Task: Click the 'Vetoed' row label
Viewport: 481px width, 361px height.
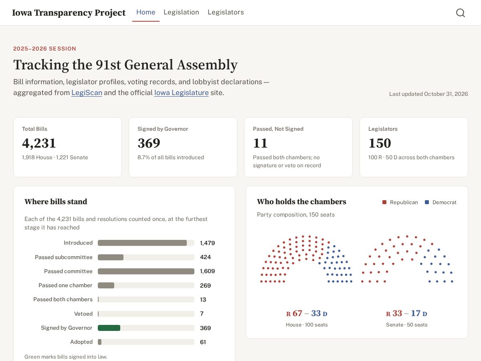Action: [83, 314]
